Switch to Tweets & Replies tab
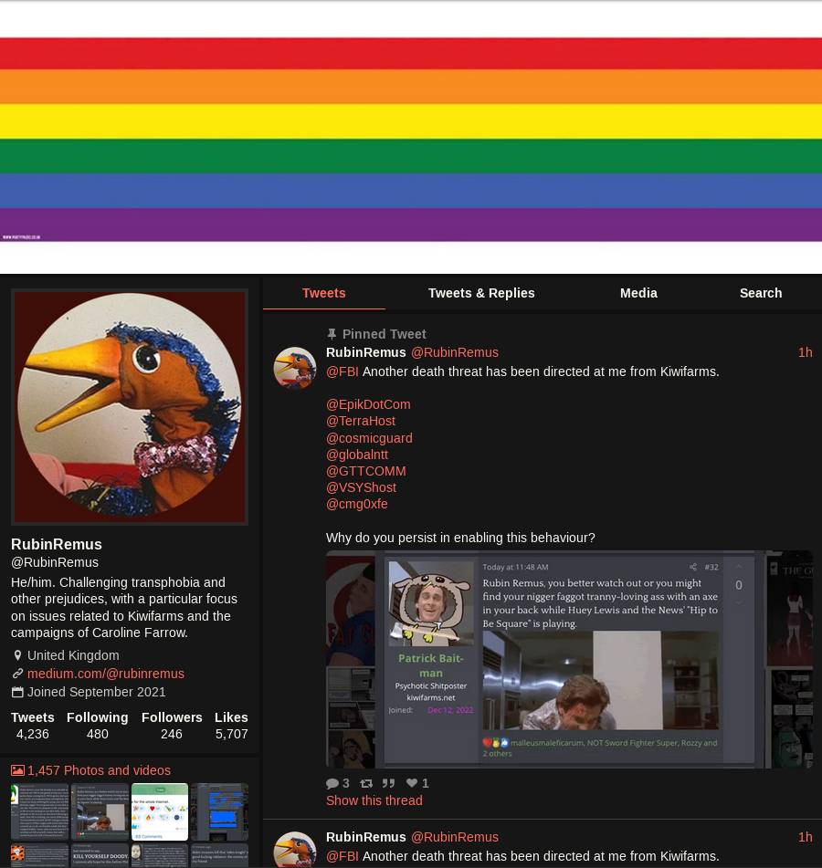Screen dimensions: 822x868 click(x=481, y=293)
